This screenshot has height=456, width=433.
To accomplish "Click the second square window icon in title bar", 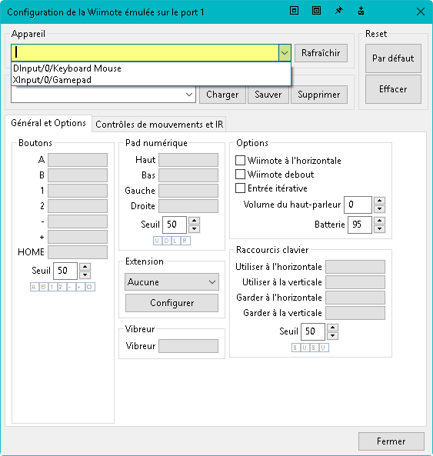I will click(316, 11).
